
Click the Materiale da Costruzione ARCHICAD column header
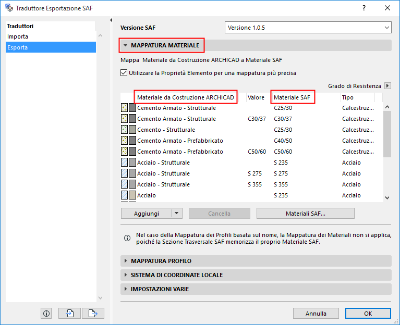tap(186, 97)
